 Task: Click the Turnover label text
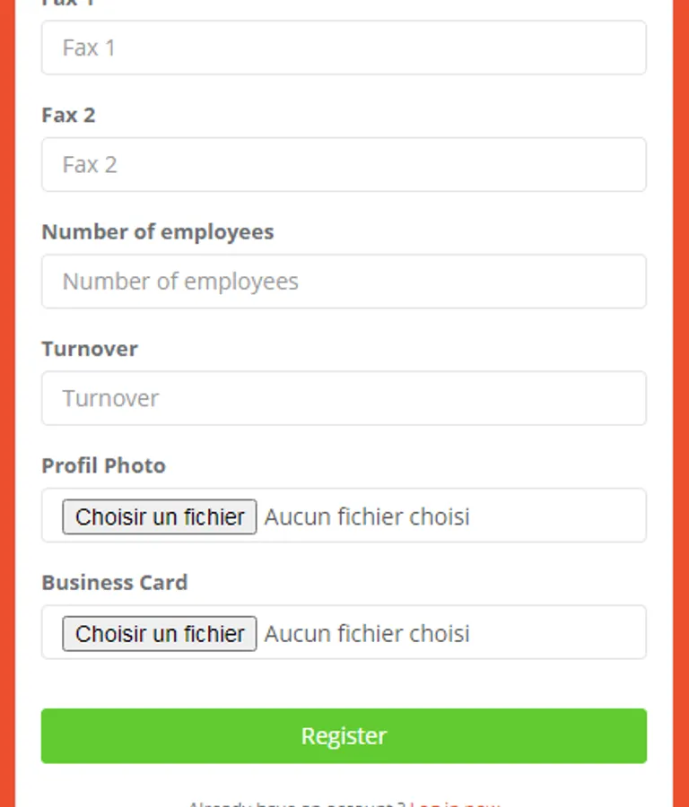pos(90,349)
